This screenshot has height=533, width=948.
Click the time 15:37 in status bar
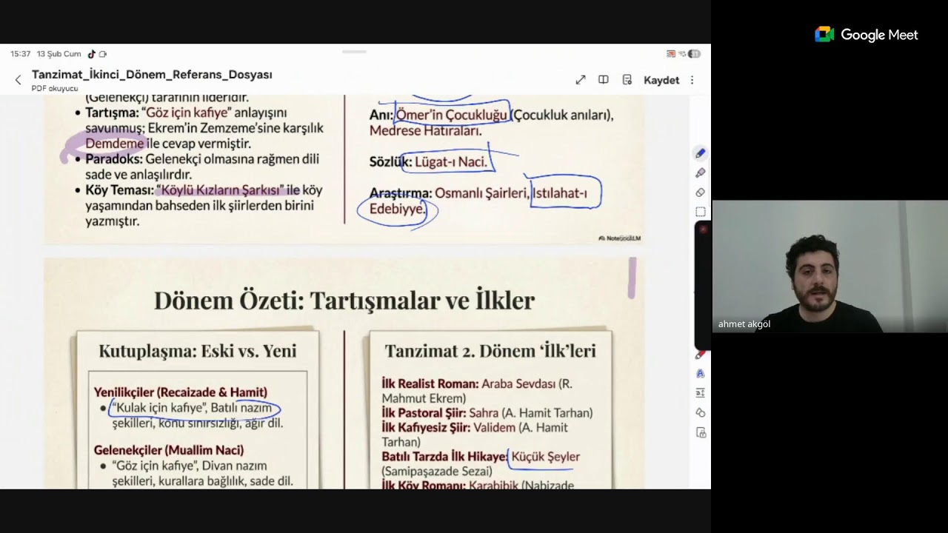pyautogui.click(x=21, y=54)
